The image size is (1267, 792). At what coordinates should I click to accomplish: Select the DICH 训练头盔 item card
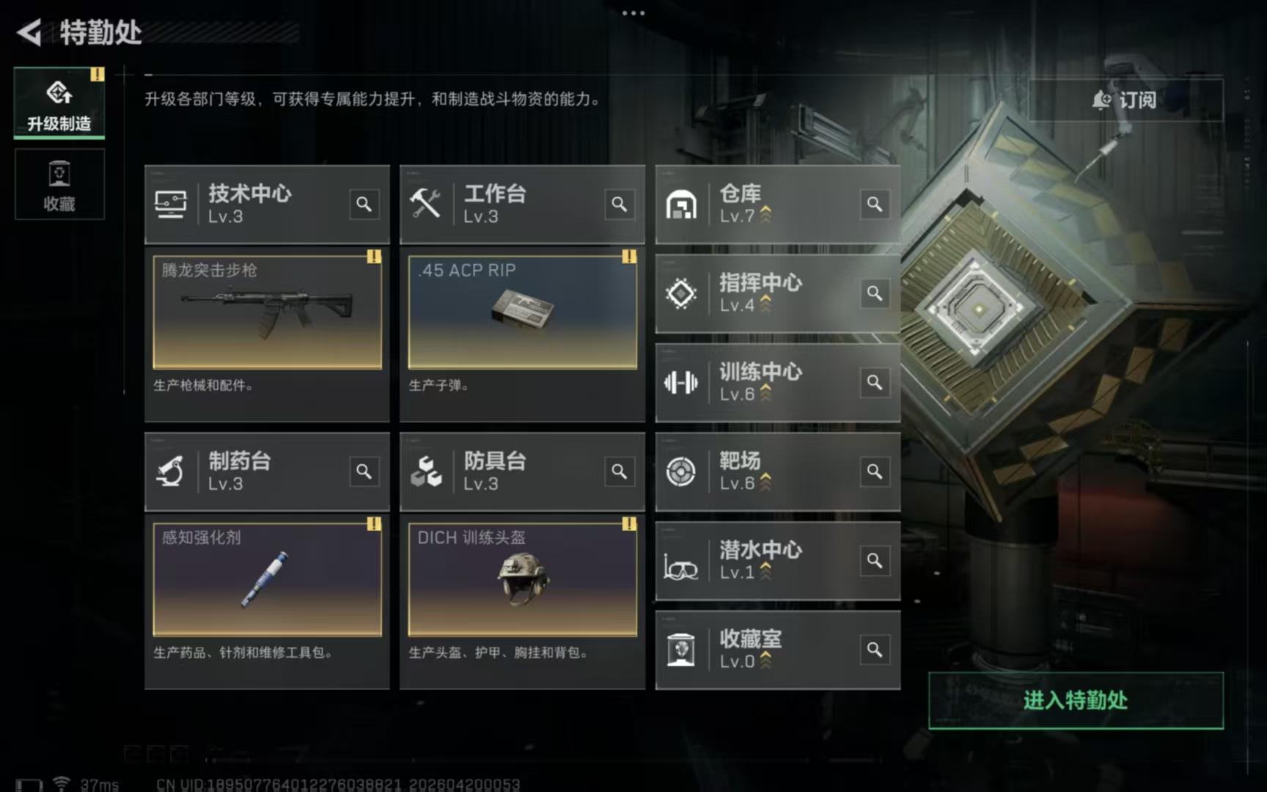click(x=522, y=579)
